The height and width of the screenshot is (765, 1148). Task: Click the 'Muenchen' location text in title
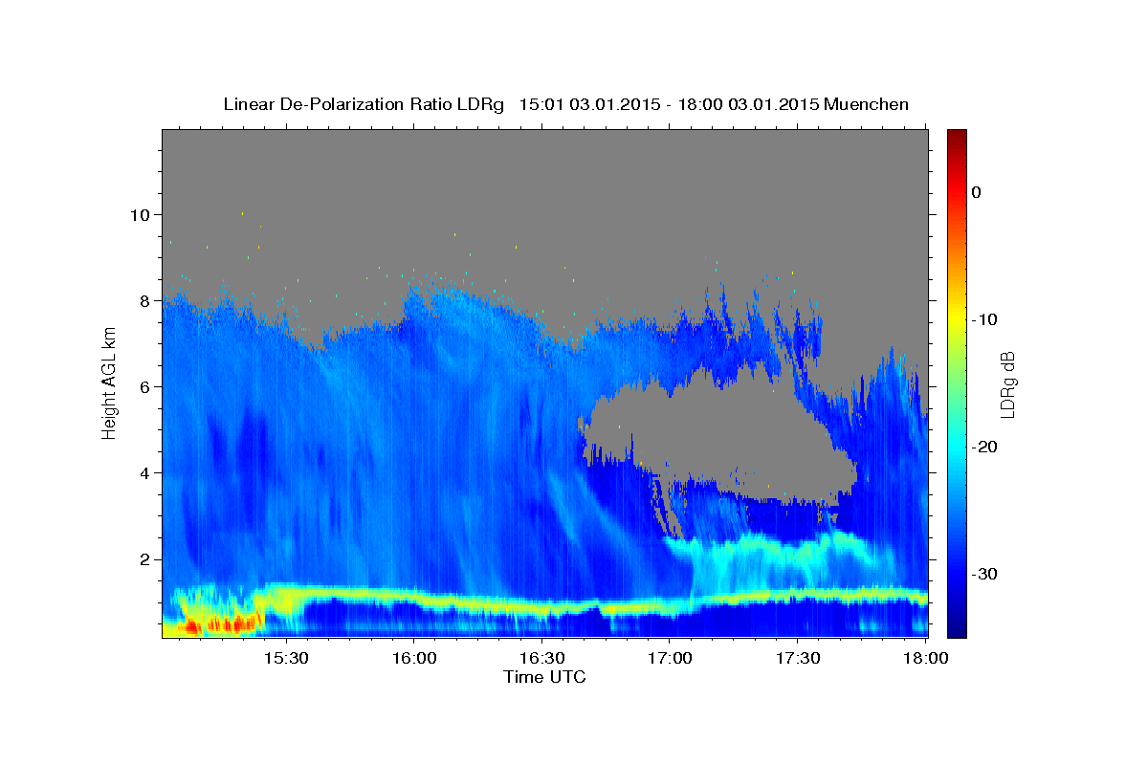[x=867, y=104]
